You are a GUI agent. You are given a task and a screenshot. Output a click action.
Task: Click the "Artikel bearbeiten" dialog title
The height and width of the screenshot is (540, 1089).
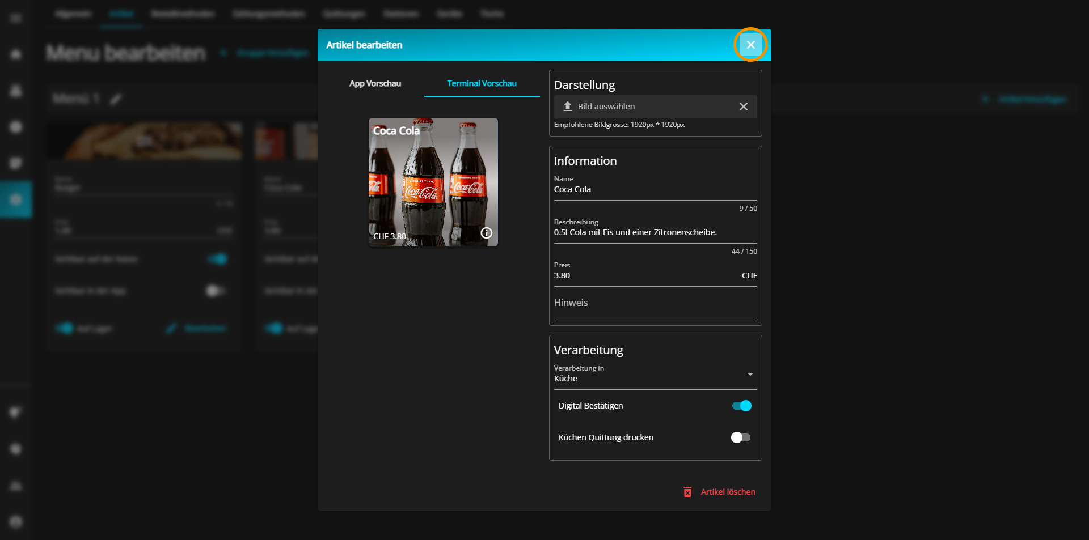[364, 45]
